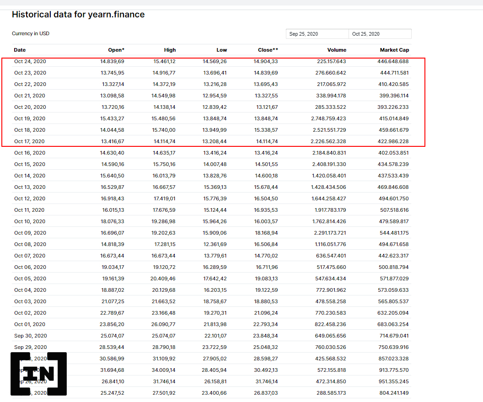Click the Date column header
Screen dimensions: 483x402
(20, 50)
